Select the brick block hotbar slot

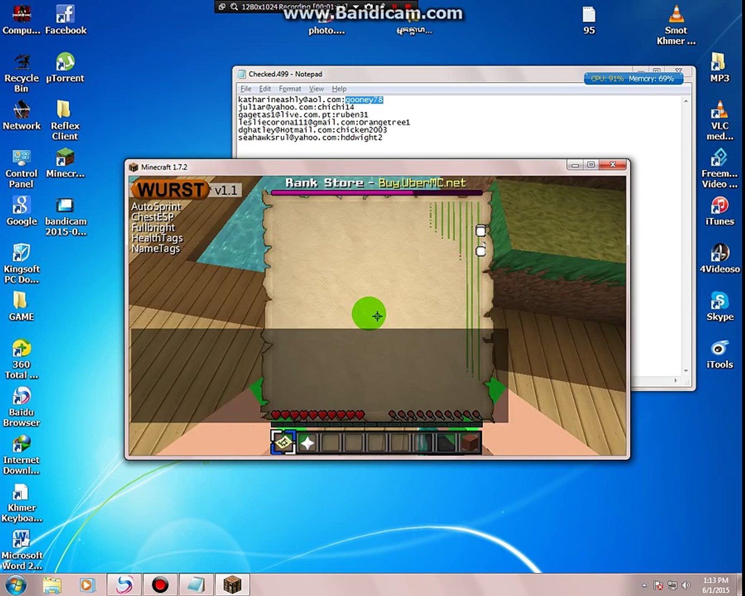pyautogui.click(x=470, y=443)
